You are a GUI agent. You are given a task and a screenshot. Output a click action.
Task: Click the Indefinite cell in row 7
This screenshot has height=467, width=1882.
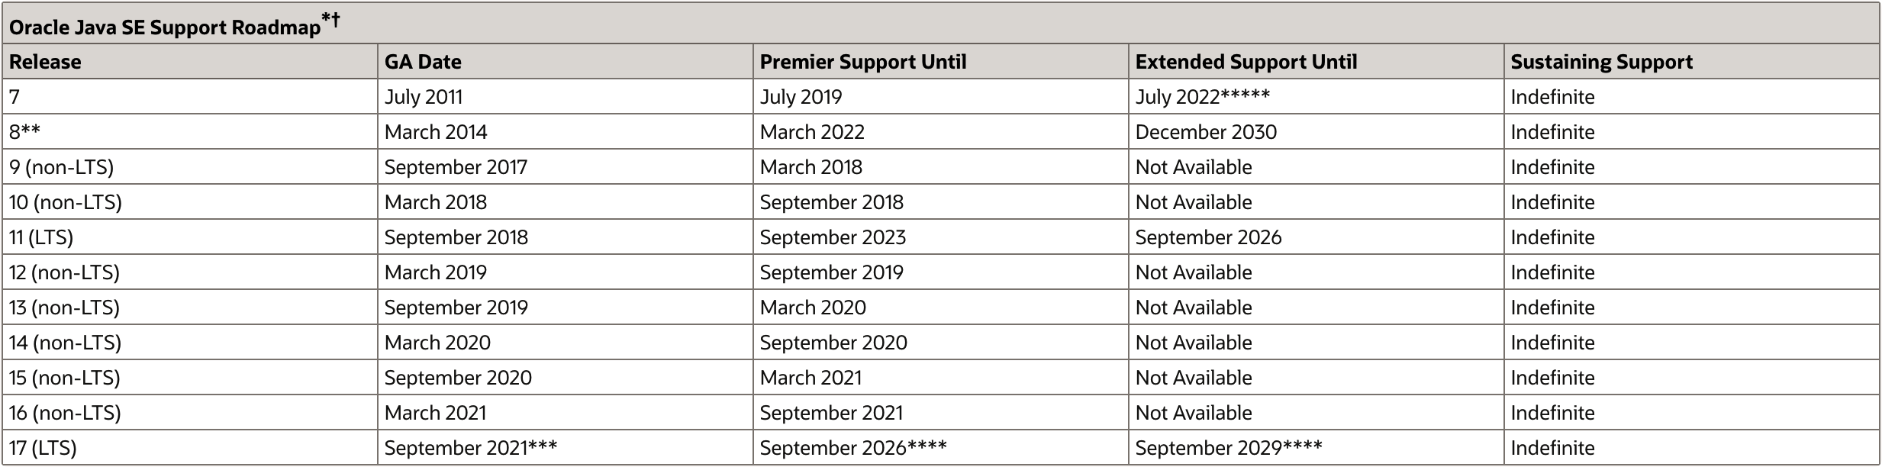pyautogui.click(x=1692, y=97)
